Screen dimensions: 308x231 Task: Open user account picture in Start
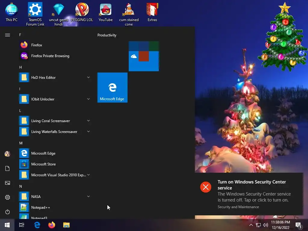(x=8, y=154)
